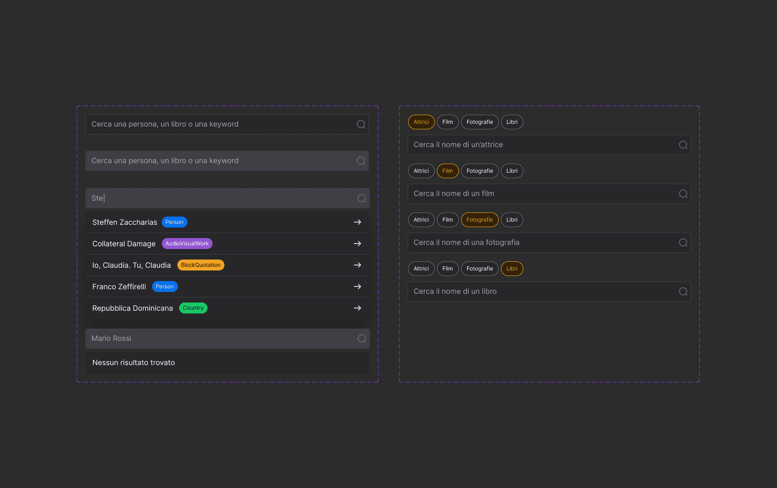Select the Film chip above the fotografia search field
This screenshot has width=777, height=488.
[x=448, y=220]
